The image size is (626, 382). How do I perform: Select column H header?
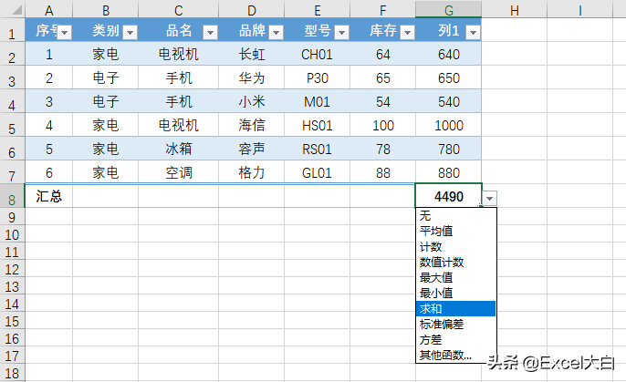point(515,9)
